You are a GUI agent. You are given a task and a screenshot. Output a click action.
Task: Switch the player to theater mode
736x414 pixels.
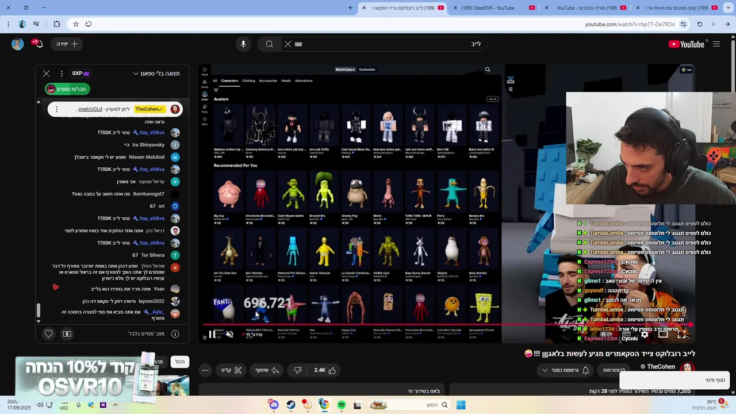pos(663,334)
